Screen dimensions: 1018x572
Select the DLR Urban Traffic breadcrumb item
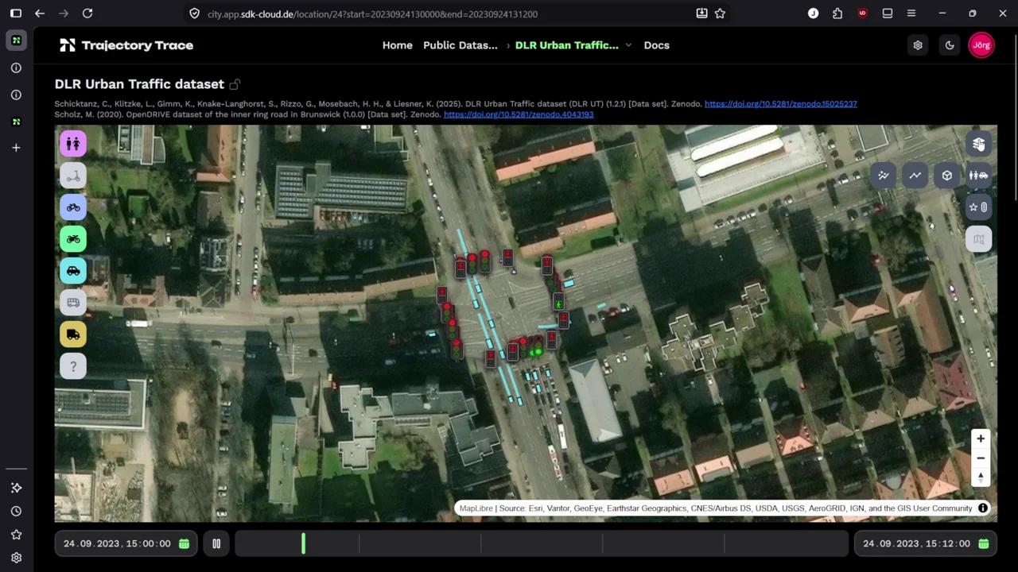[x=566, y=45]
